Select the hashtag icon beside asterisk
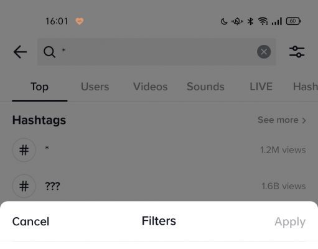 (x=24, y=150)
